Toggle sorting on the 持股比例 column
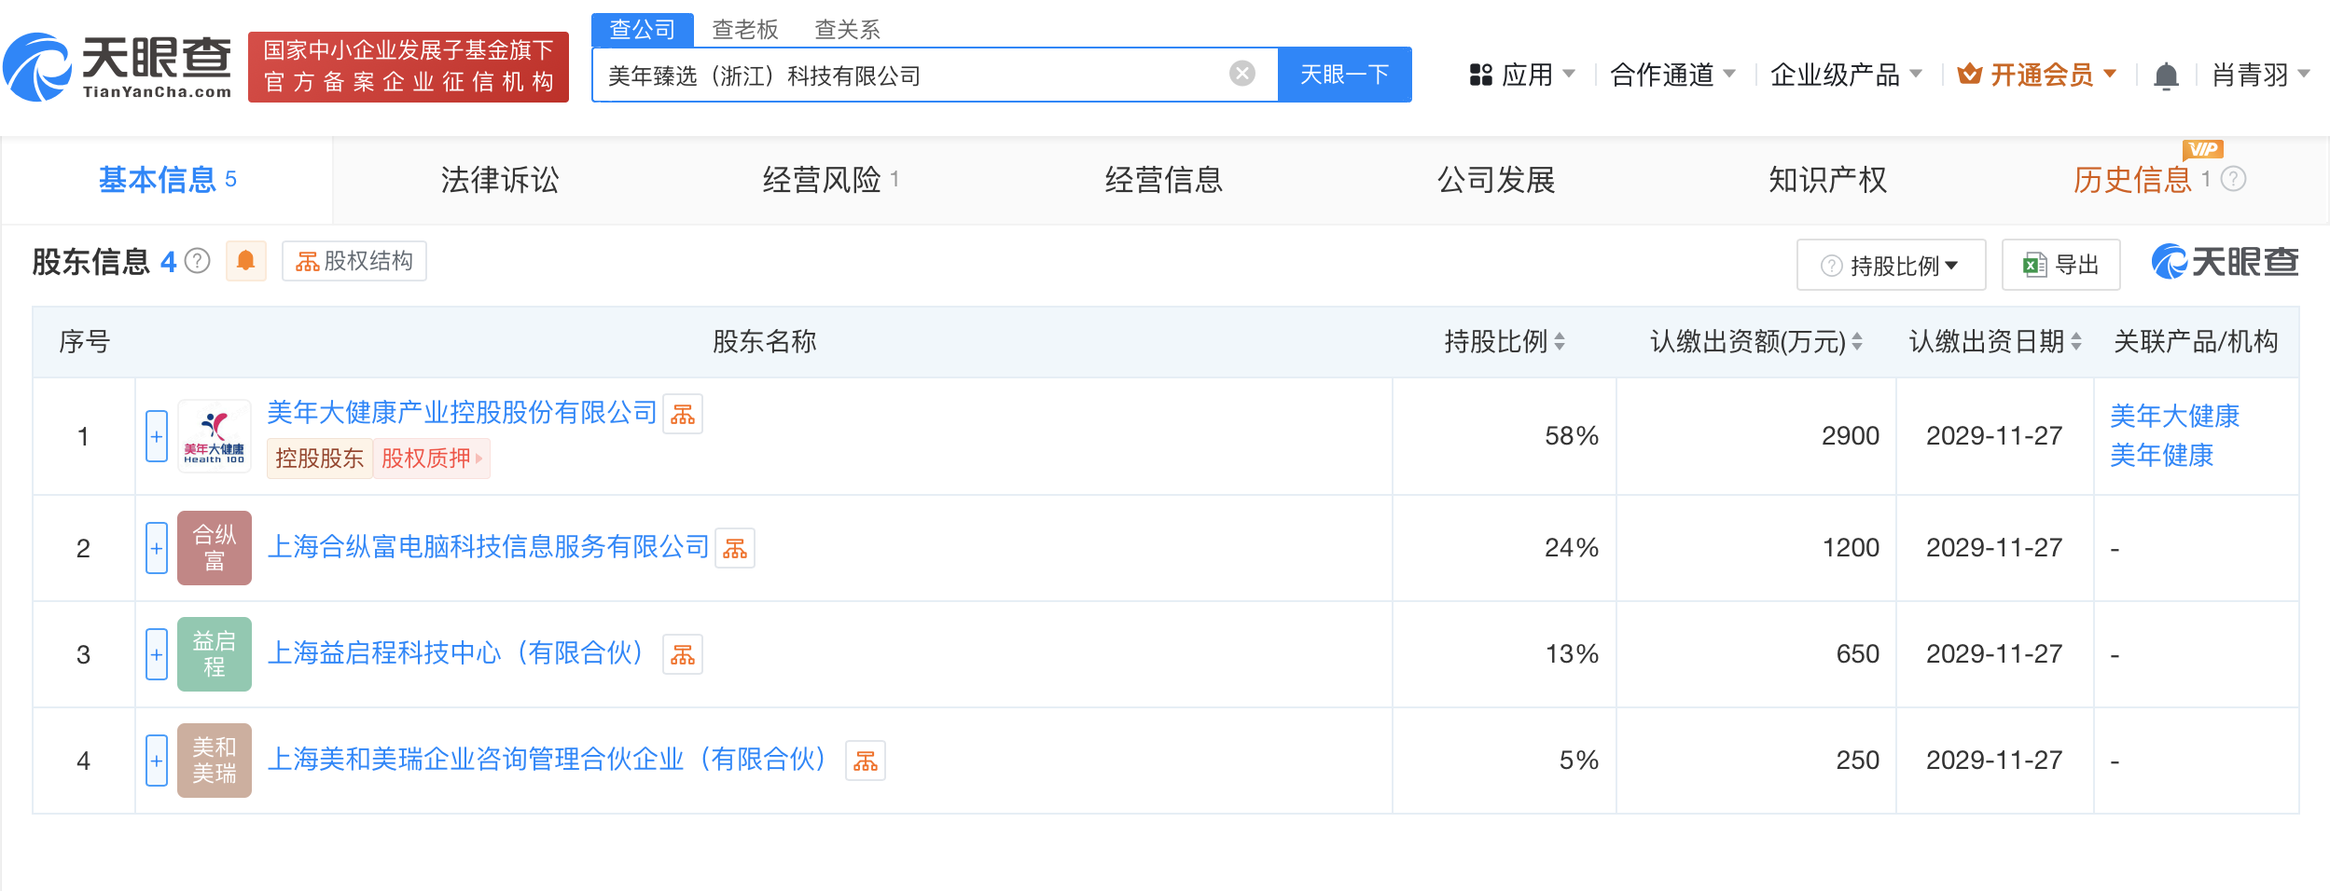The image size is (2330, 891). [x=1558, y=342]
